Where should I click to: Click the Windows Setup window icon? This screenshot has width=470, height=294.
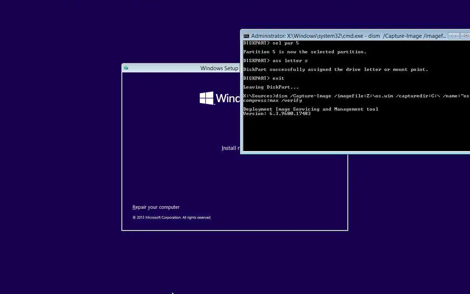(126, 68)
